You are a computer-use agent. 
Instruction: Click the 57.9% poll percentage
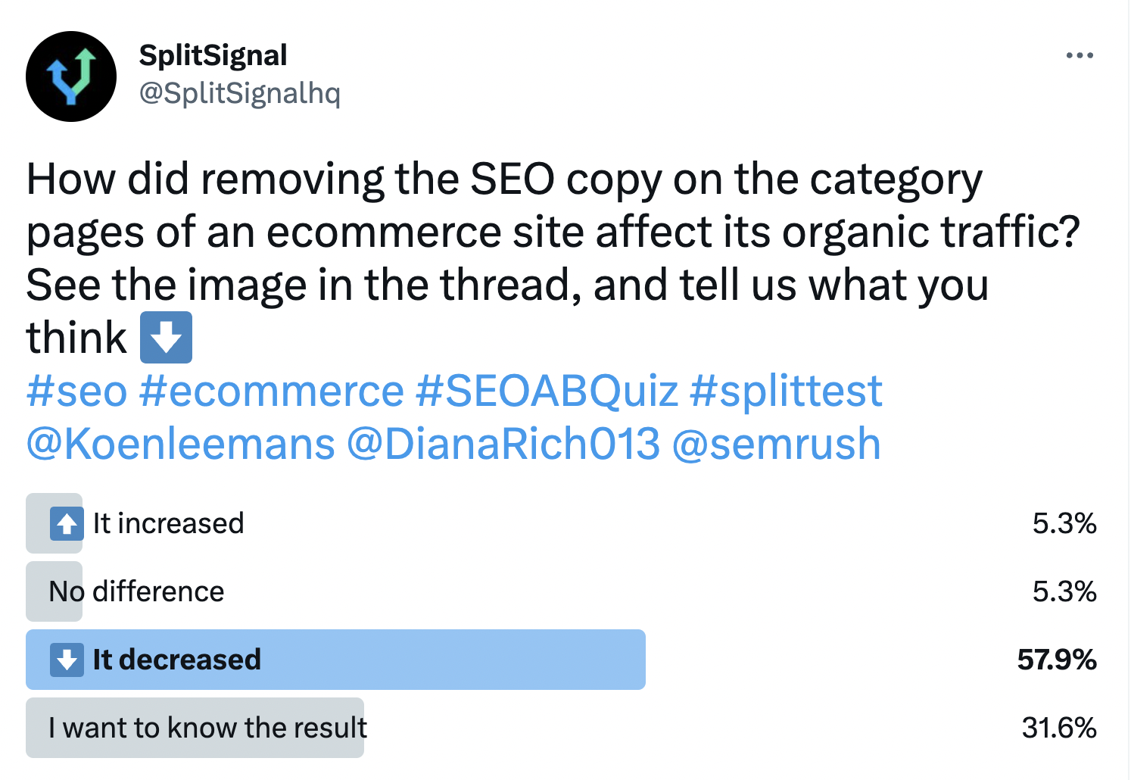tap(1057, 660)
